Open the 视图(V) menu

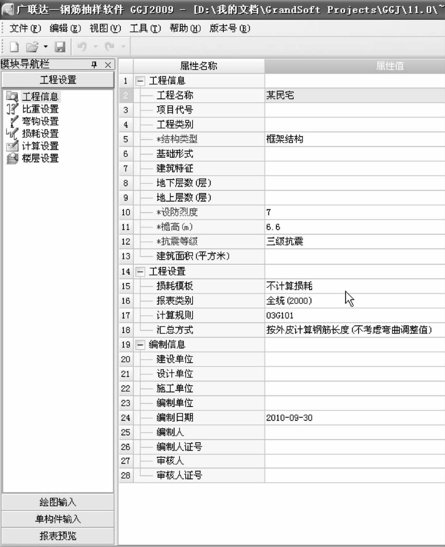(105, 28)
